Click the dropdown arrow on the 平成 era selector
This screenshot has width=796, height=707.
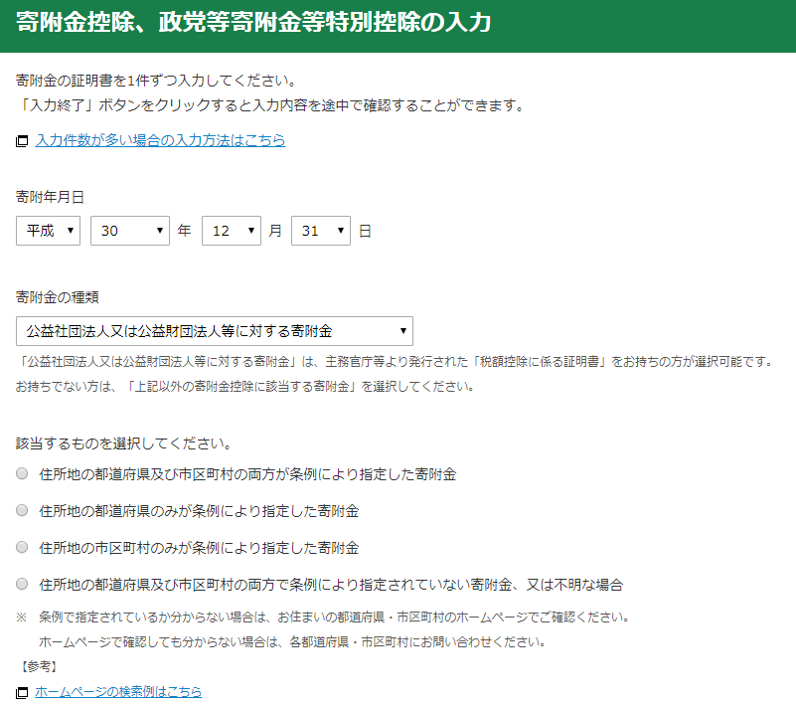point(70,230)
